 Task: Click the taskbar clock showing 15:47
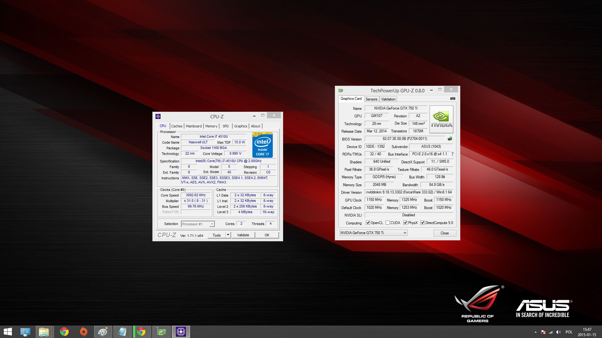click(x=587, y=332)
